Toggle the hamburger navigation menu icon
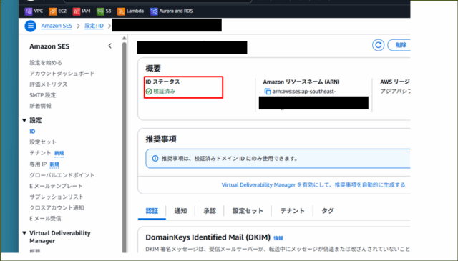This screenshot has height=261, width=458. coord(30,26)
